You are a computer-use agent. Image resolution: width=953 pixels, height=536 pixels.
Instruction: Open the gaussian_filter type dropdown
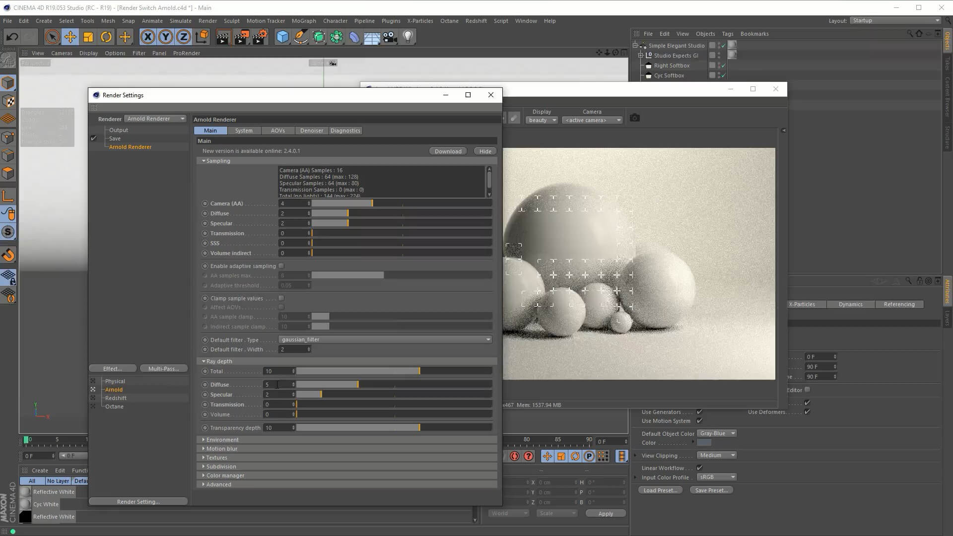pyautogui.click(x=385, y=339)
